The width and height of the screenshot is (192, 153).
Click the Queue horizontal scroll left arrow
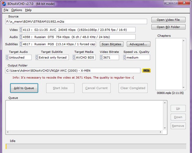(8, 132)
